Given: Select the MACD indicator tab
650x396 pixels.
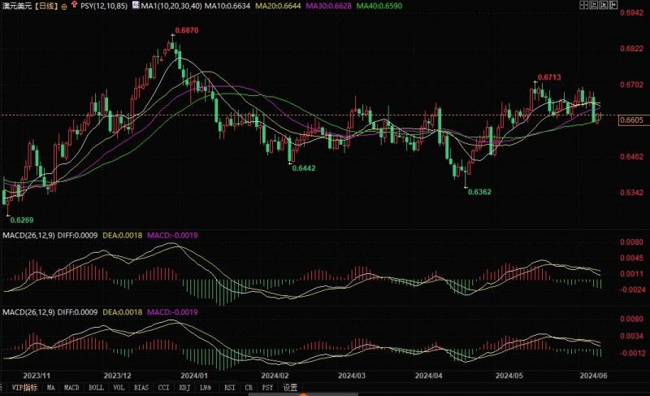Looking at the screenshot, I should [71, 388].
